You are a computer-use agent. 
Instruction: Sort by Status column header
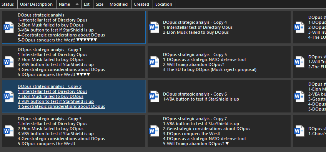8,4
